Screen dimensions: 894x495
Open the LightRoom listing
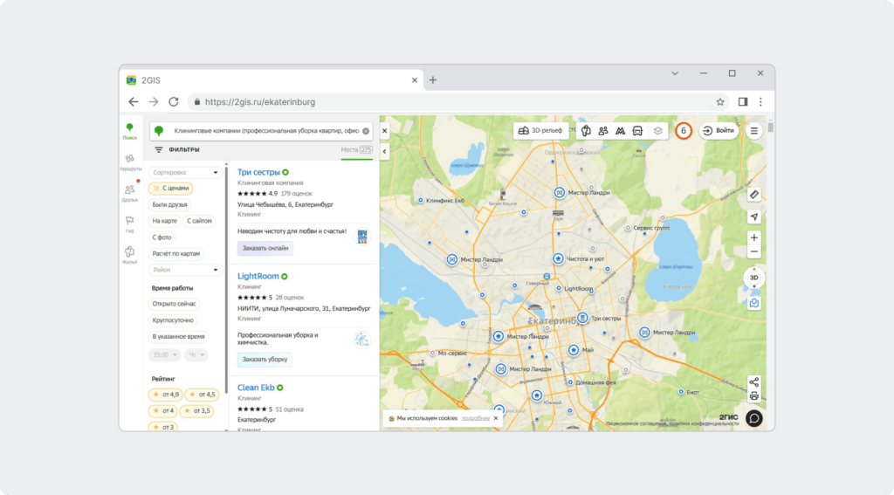point(258,276)
